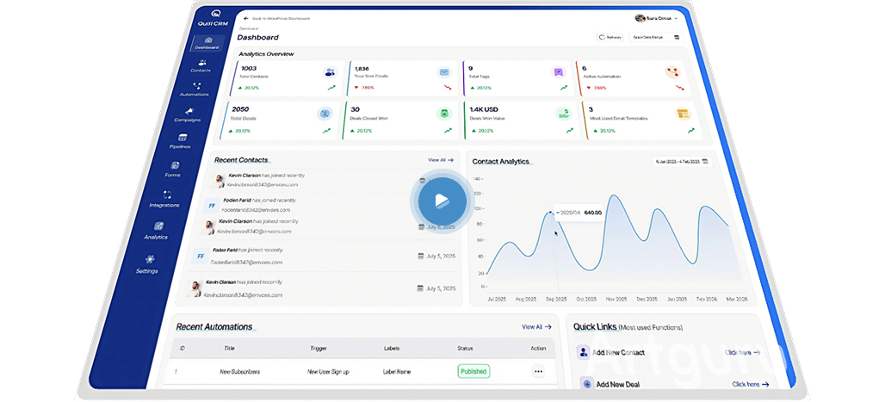Select the Pipelines sidebar icon
The width and height of the screenshot is (885, 402).
pos(182,141)
